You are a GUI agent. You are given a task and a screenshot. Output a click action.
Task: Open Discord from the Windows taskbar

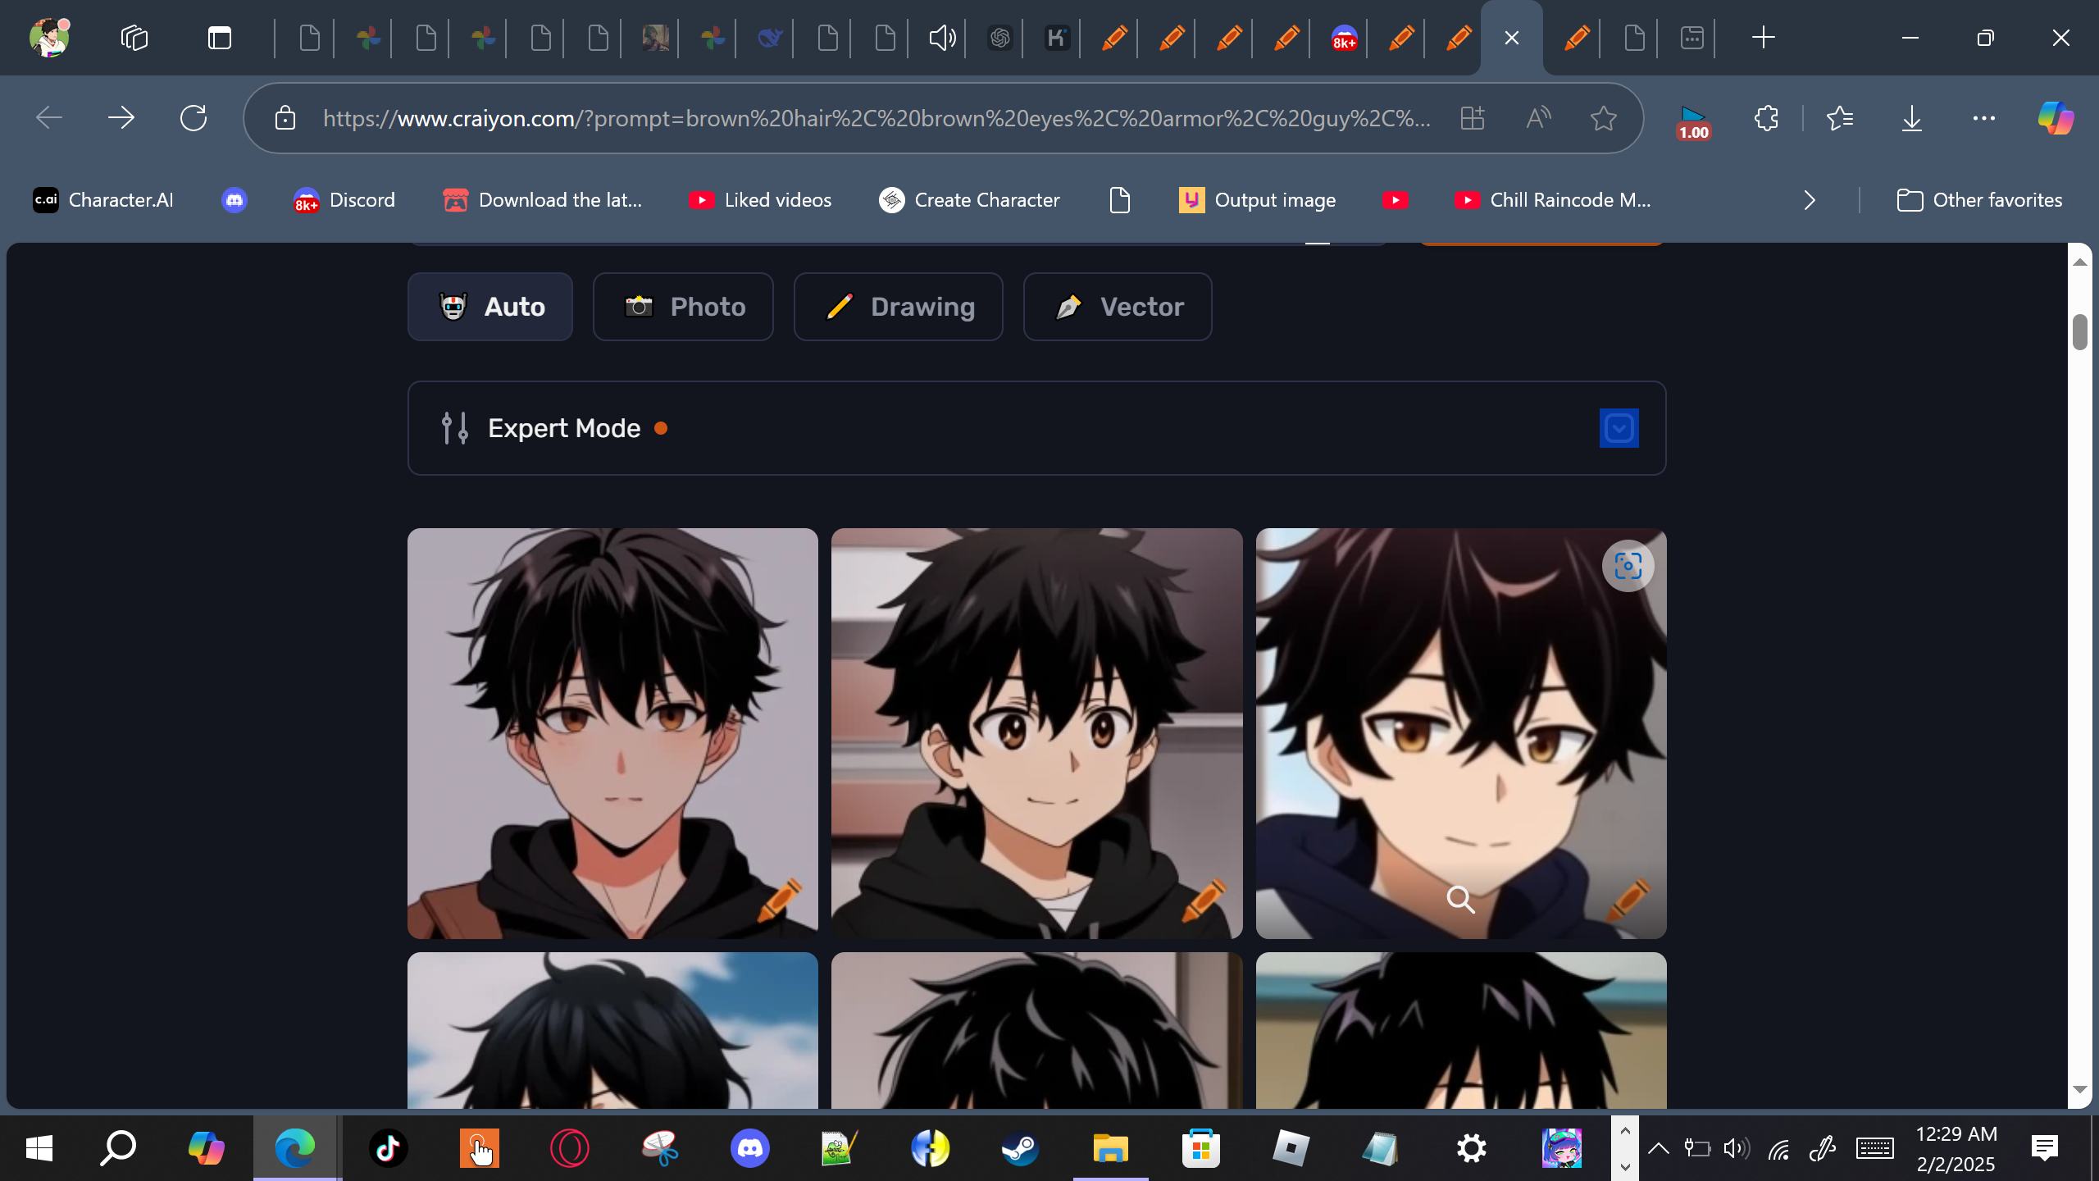tap(749, 1148)
